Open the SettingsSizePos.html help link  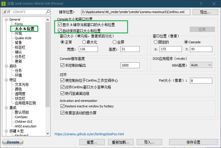tap(89, 134)
